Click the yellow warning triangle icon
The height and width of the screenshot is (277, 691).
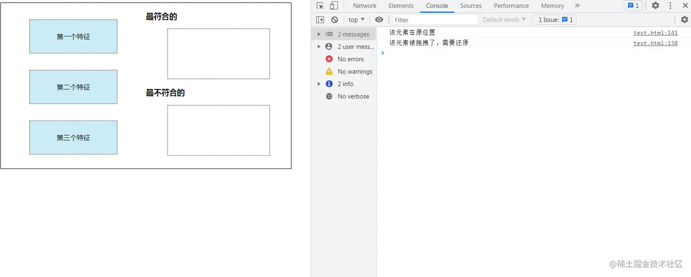coord(329,71)
